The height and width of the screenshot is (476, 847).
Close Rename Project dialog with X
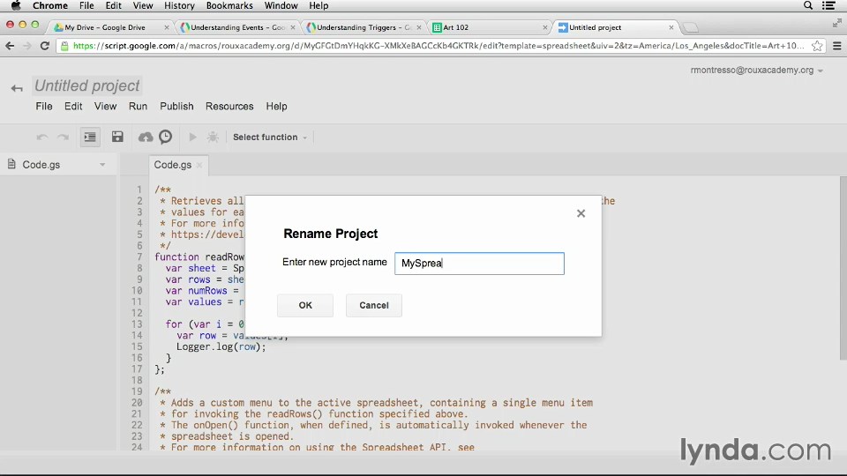(x=581, y=213)
